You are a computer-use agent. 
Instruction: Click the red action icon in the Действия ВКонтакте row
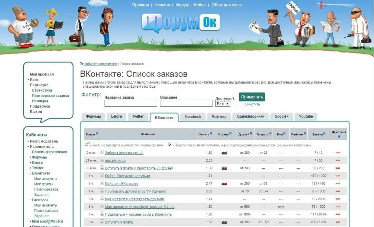click(338, 183)
